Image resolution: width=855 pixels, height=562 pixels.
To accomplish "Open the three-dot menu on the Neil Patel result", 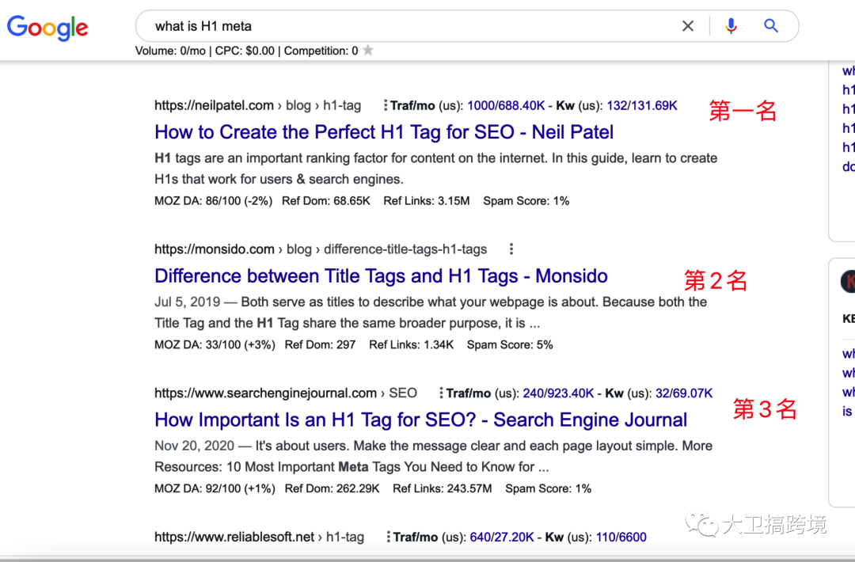I will pyautogui.click(x=385, y=104).
